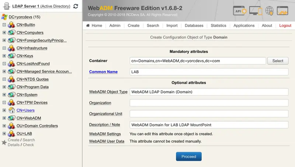Open the WebADM Settings link

pos(105,134)
